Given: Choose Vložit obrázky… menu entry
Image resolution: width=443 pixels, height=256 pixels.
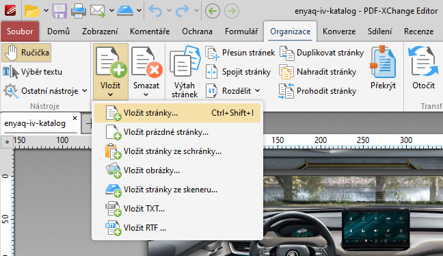Looking at the screenshot, I should pyautogui.click(x=178, y=170).
